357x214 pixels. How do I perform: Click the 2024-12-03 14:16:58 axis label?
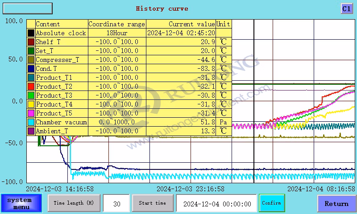60,189
